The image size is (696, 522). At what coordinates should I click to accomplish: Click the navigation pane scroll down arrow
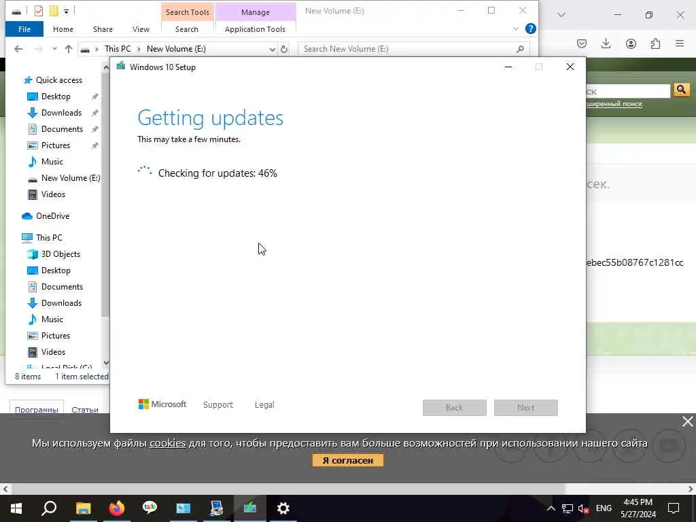[x=106, y=363]
